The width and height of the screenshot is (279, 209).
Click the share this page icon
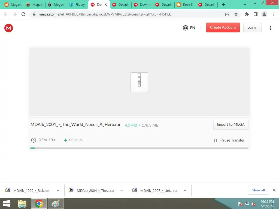point(227,14)
